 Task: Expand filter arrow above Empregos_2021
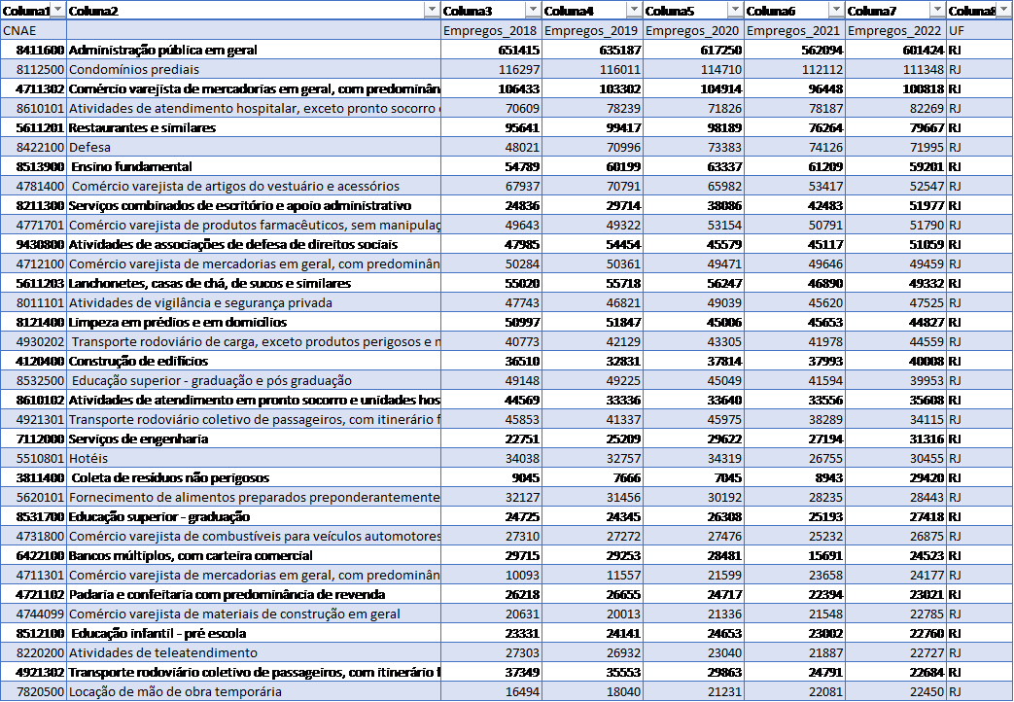(x=836, y=10)
